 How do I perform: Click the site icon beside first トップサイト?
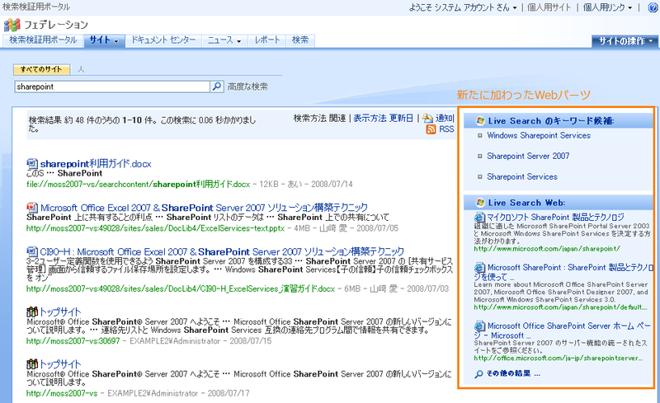tap(32, 312)
